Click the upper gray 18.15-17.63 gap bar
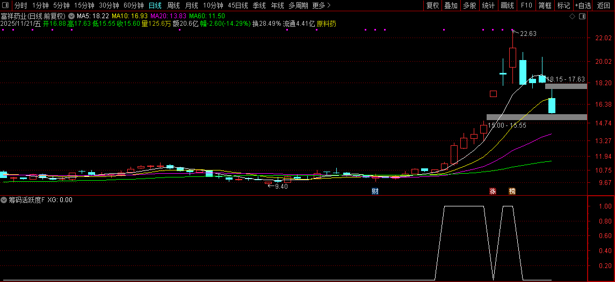 point(566,86)
